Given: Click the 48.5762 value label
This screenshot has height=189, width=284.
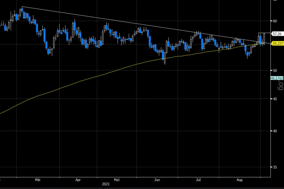Looking at the screenshot, I should tap(277, 77).
